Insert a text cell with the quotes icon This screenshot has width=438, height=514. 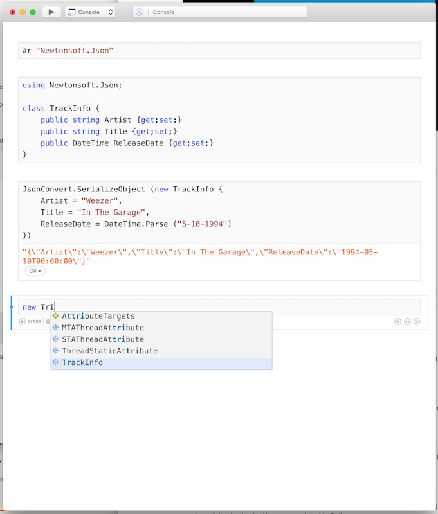[x=407, y=322]
